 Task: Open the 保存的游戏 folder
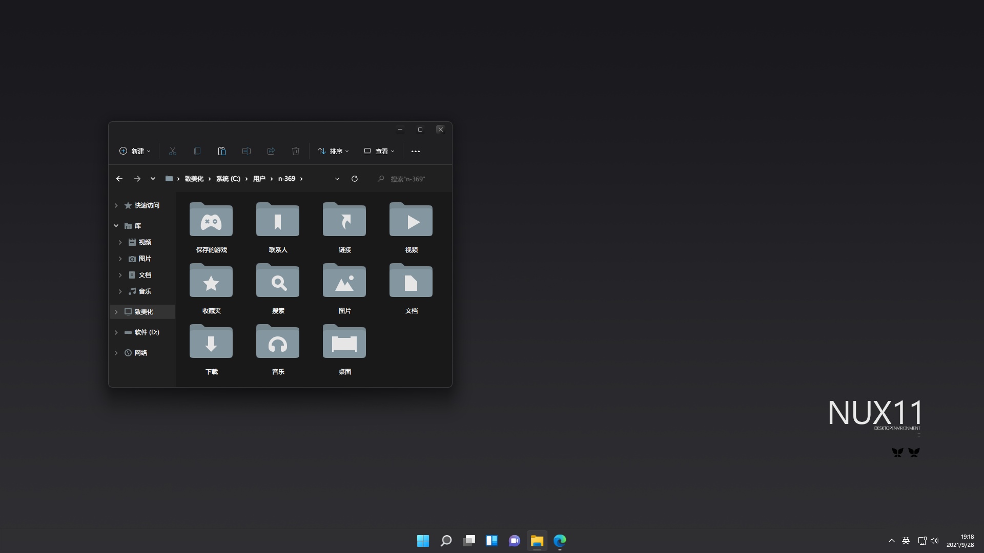(x=211, y=227)
